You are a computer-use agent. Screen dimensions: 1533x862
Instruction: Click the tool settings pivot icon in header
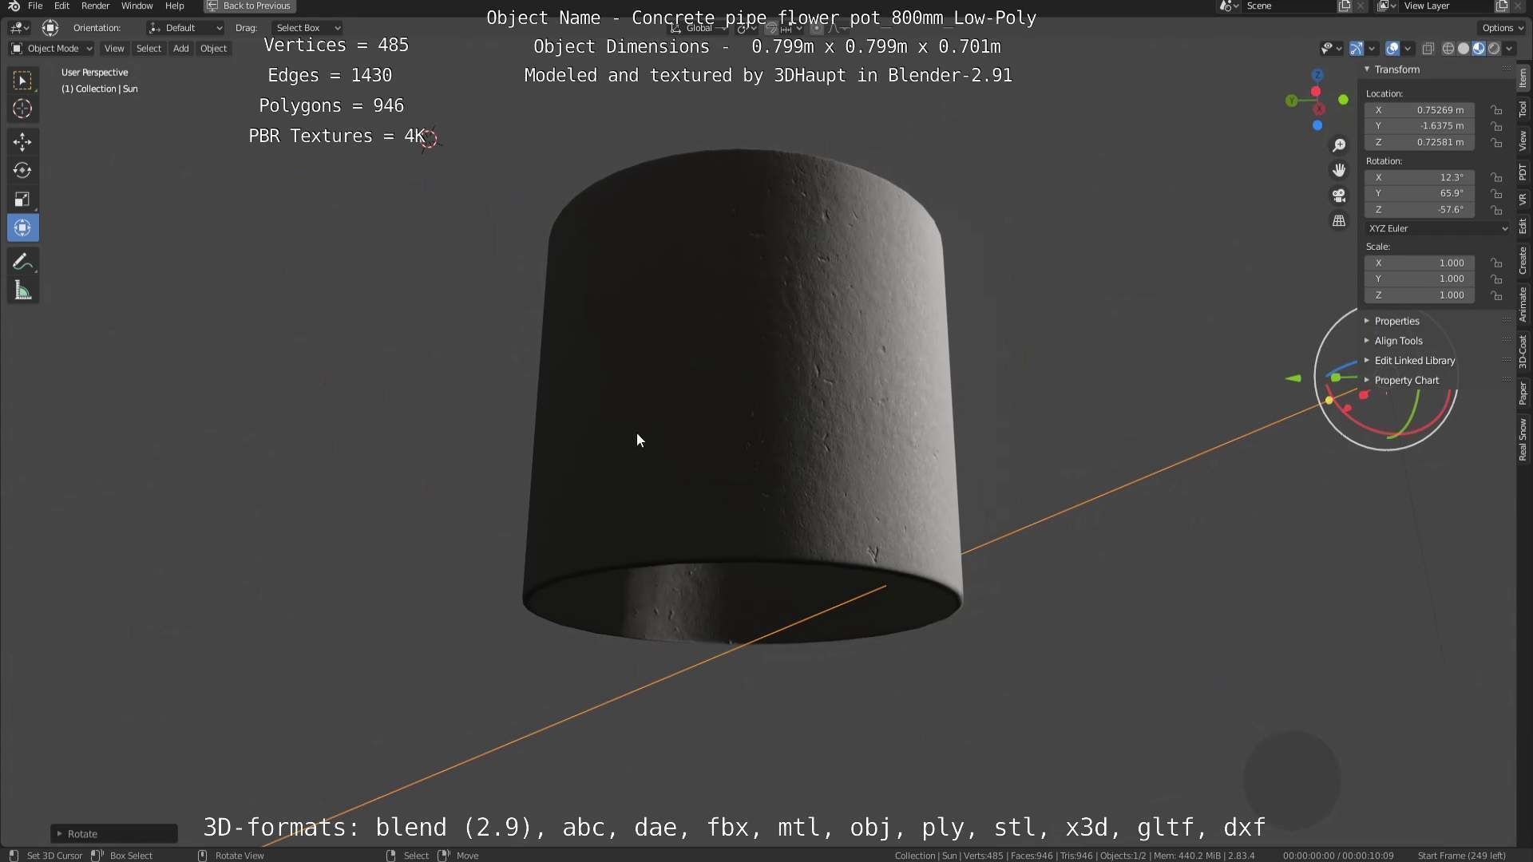coord(50,28)
